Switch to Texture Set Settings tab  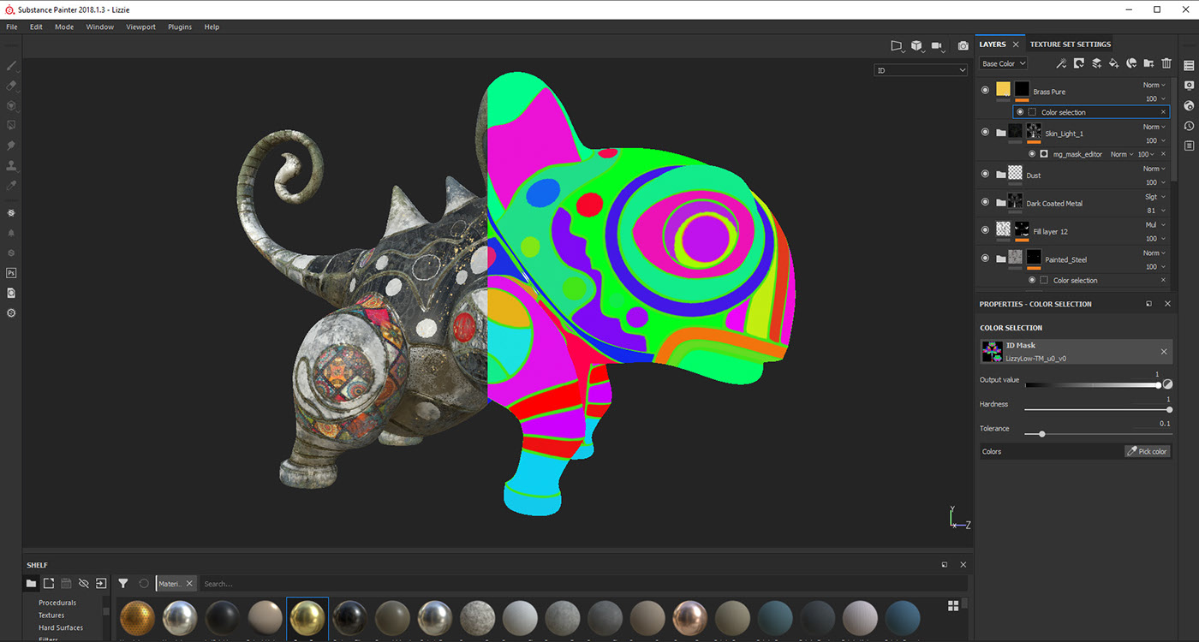coord(1070,45)
